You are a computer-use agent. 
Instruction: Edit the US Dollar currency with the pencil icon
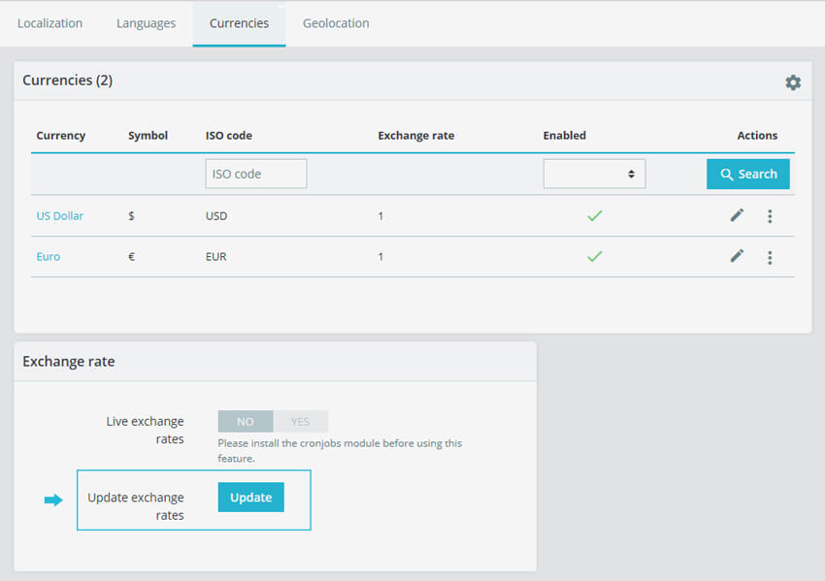(x=737, y=215)
